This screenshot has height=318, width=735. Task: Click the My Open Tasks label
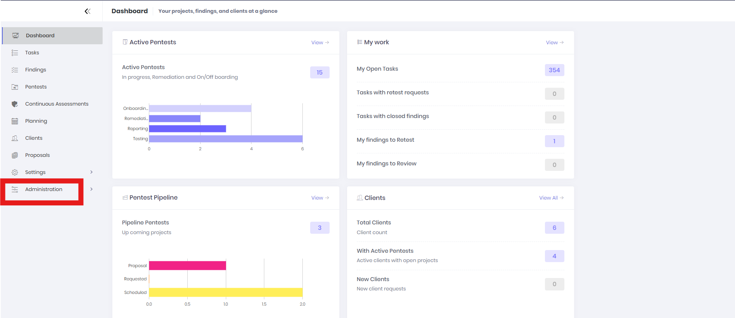tap(377, 69)
